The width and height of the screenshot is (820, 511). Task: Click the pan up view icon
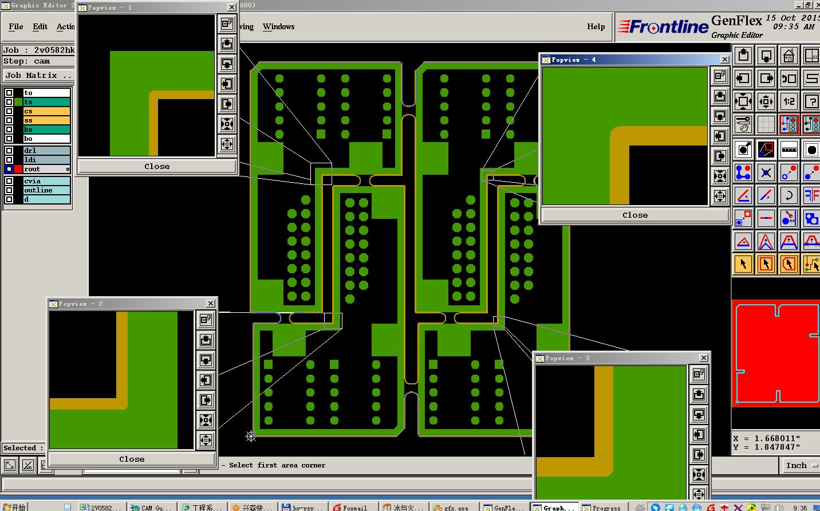tap(743, 55)
